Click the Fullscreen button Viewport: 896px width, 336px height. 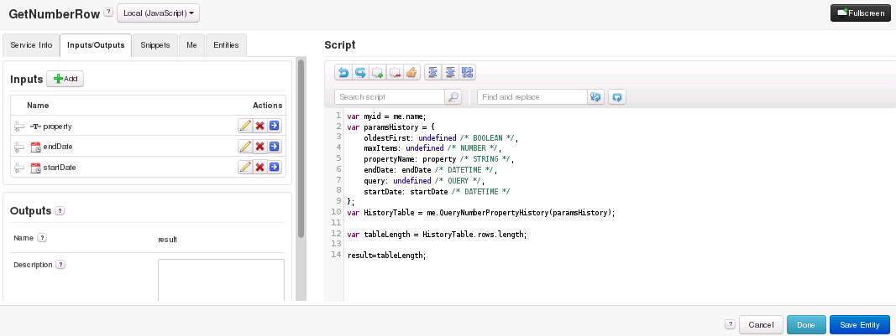tap(861, 13)
